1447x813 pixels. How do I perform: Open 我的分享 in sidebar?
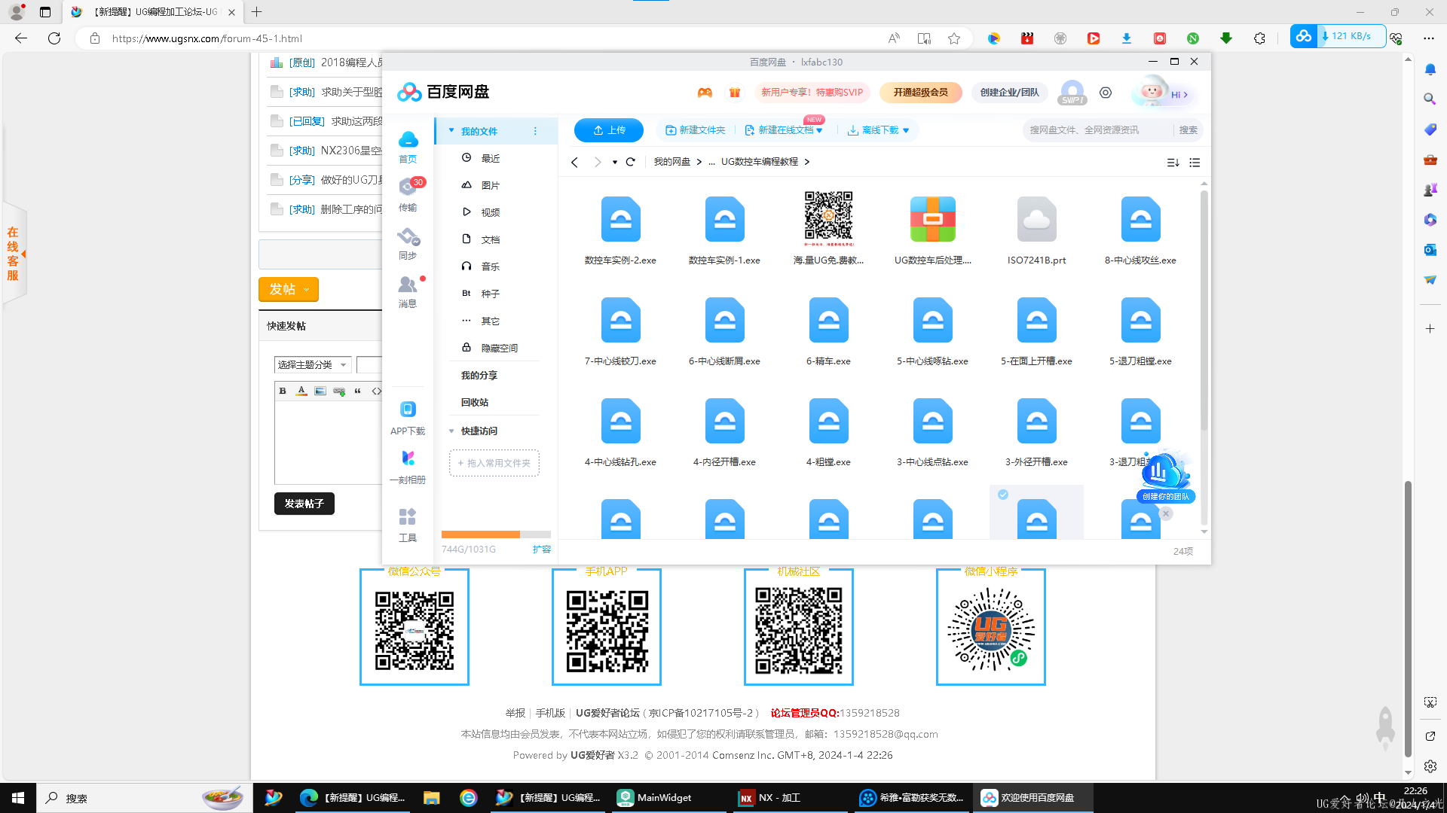tap(479, 376)
